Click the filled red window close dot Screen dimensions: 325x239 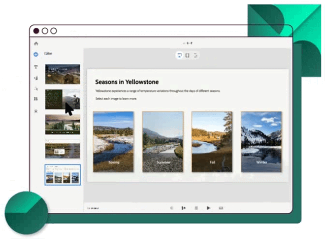click(36, 31)
